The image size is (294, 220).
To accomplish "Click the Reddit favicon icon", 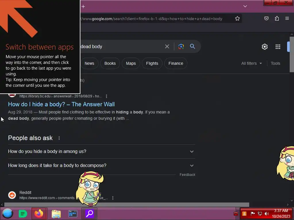I will (12, 195).
